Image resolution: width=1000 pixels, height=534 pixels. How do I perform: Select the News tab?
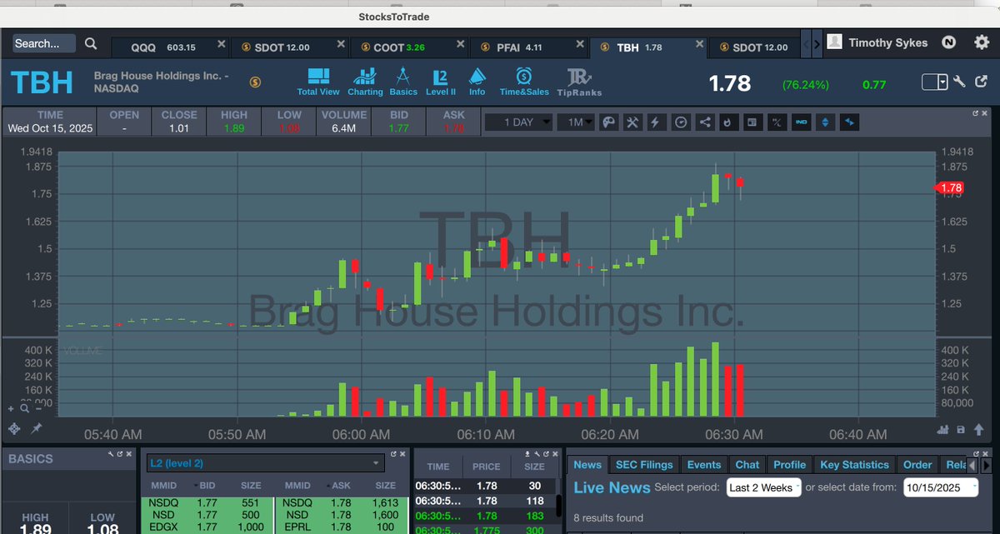click(587, 465)
